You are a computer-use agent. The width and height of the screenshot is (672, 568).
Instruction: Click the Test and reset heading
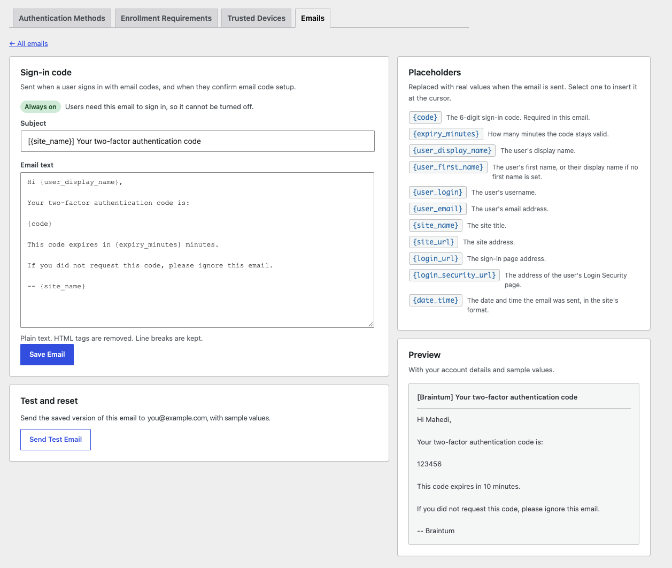[x=49, y=401]
